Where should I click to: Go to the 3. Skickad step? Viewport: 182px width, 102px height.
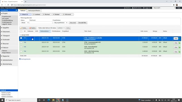(x=46, y=14)
